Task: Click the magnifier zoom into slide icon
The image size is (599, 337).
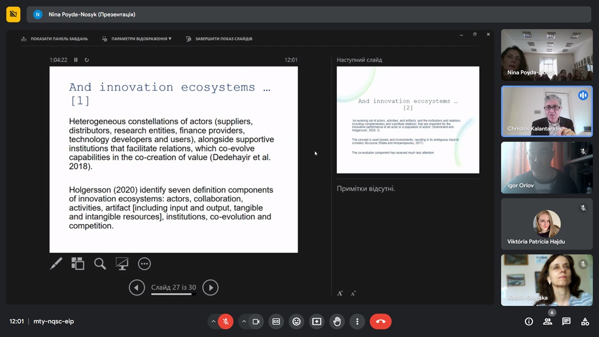Action: [100, 264]
